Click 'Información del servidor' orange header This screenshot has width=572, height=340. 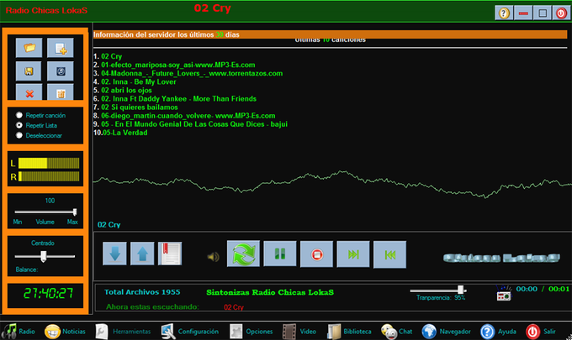[330, 34]
